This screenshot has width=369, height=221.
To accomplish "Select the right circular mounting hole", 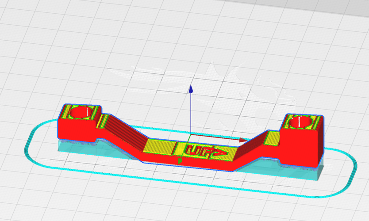I will pos(300,122).
